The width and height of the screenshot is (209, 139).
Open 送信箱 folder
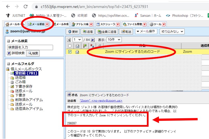tap(20, 77)
